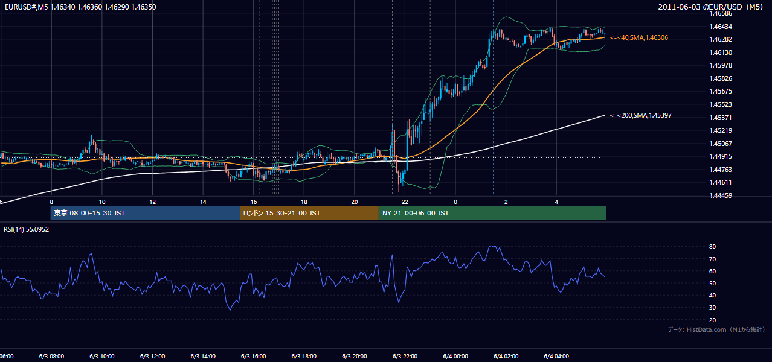Image resolution: width=772 pixels, height=362 pixels.
Task: Click the 6/3 22:00 time axis label
Action: (x=405, y=356)
